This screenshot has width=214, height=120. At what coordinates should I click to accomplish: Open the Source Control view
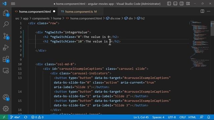[6, 36]
